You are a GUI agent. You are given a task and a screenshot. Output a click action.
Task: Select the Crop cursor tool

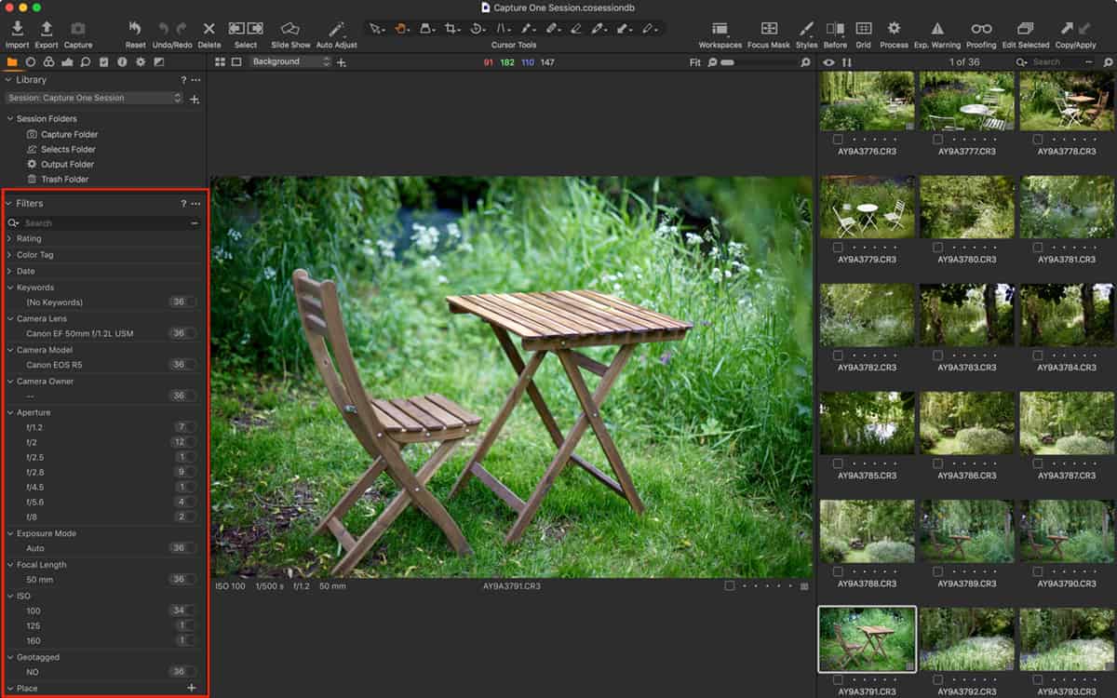[451, 29]
